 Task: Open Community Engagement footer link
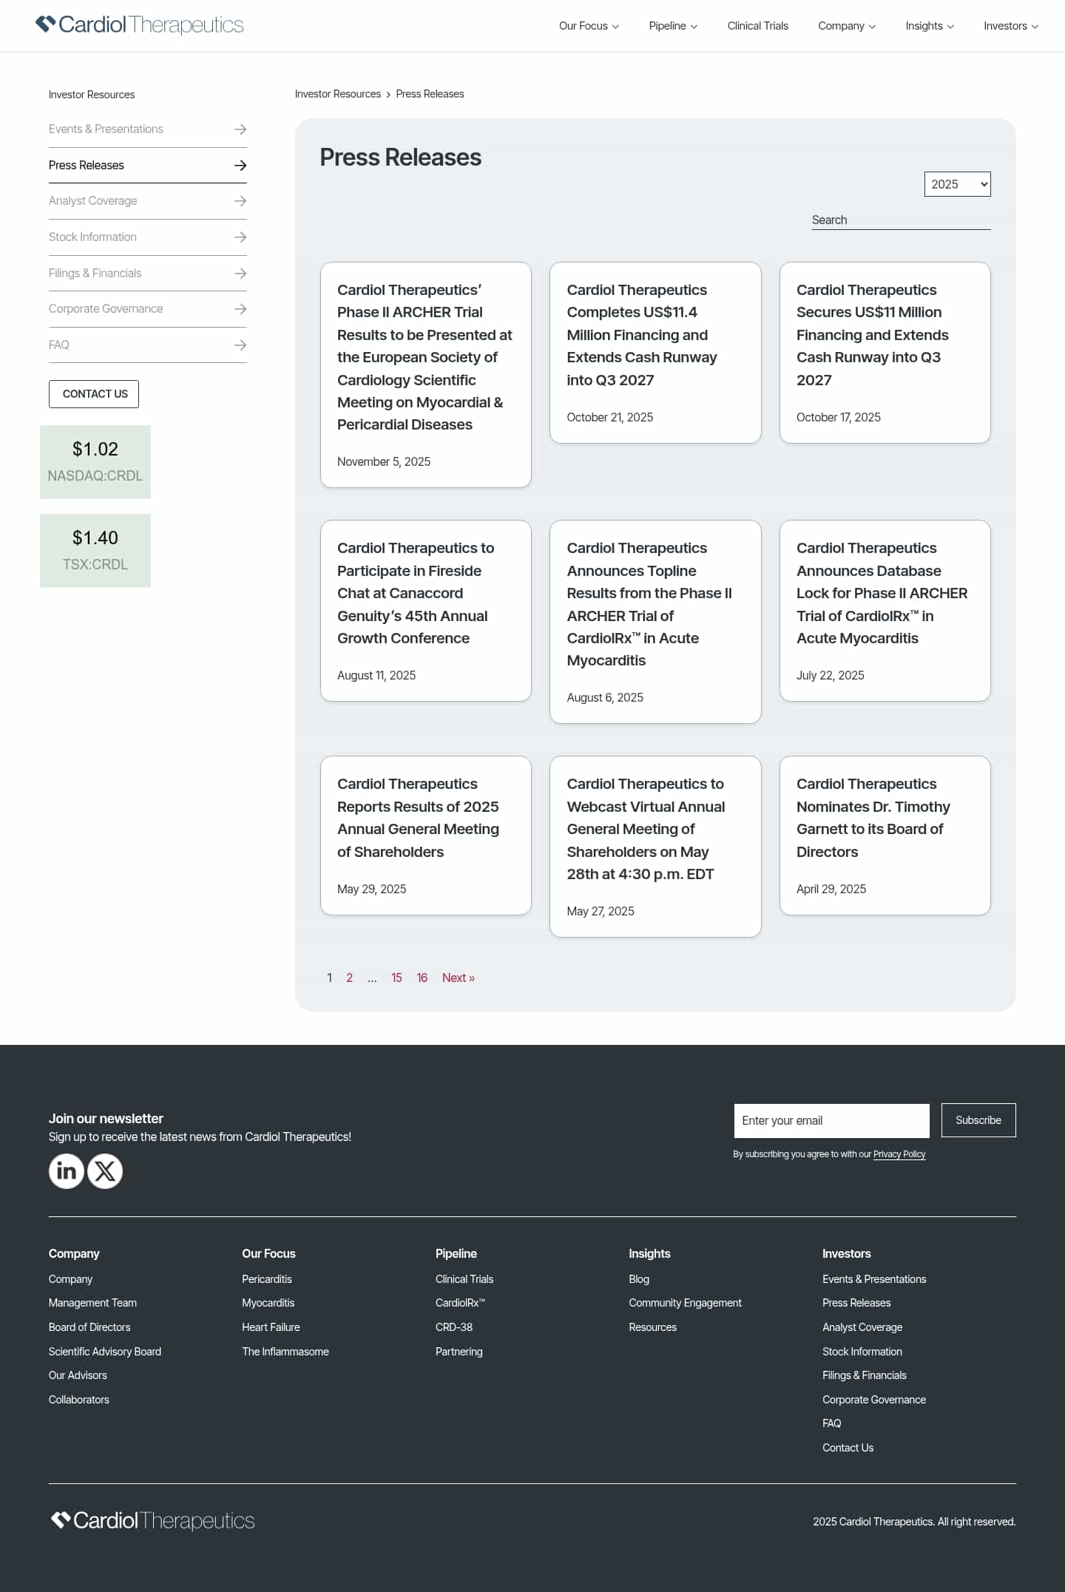pos(685,1303)
